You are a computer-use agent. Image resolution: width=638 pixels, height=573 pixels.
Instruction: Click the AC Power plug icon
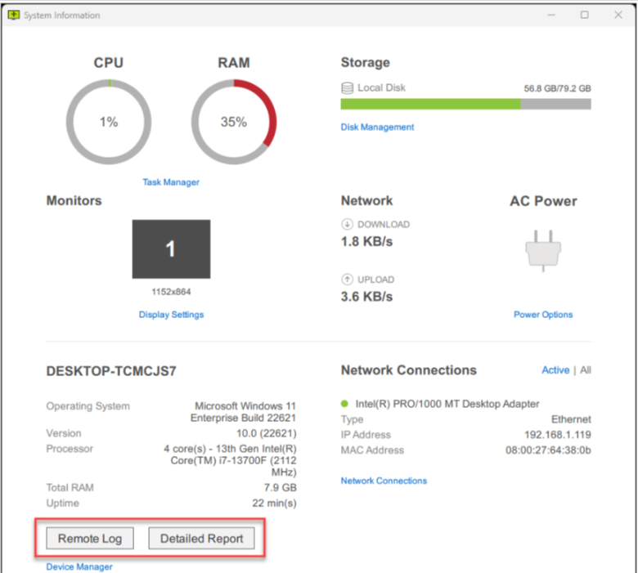pyautogui.click(x=543, y=251)
